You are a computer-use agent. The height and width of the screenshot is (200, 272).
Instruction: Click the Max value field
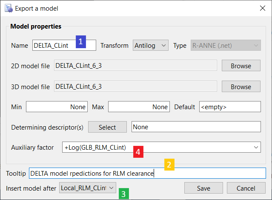click(139, 107)
